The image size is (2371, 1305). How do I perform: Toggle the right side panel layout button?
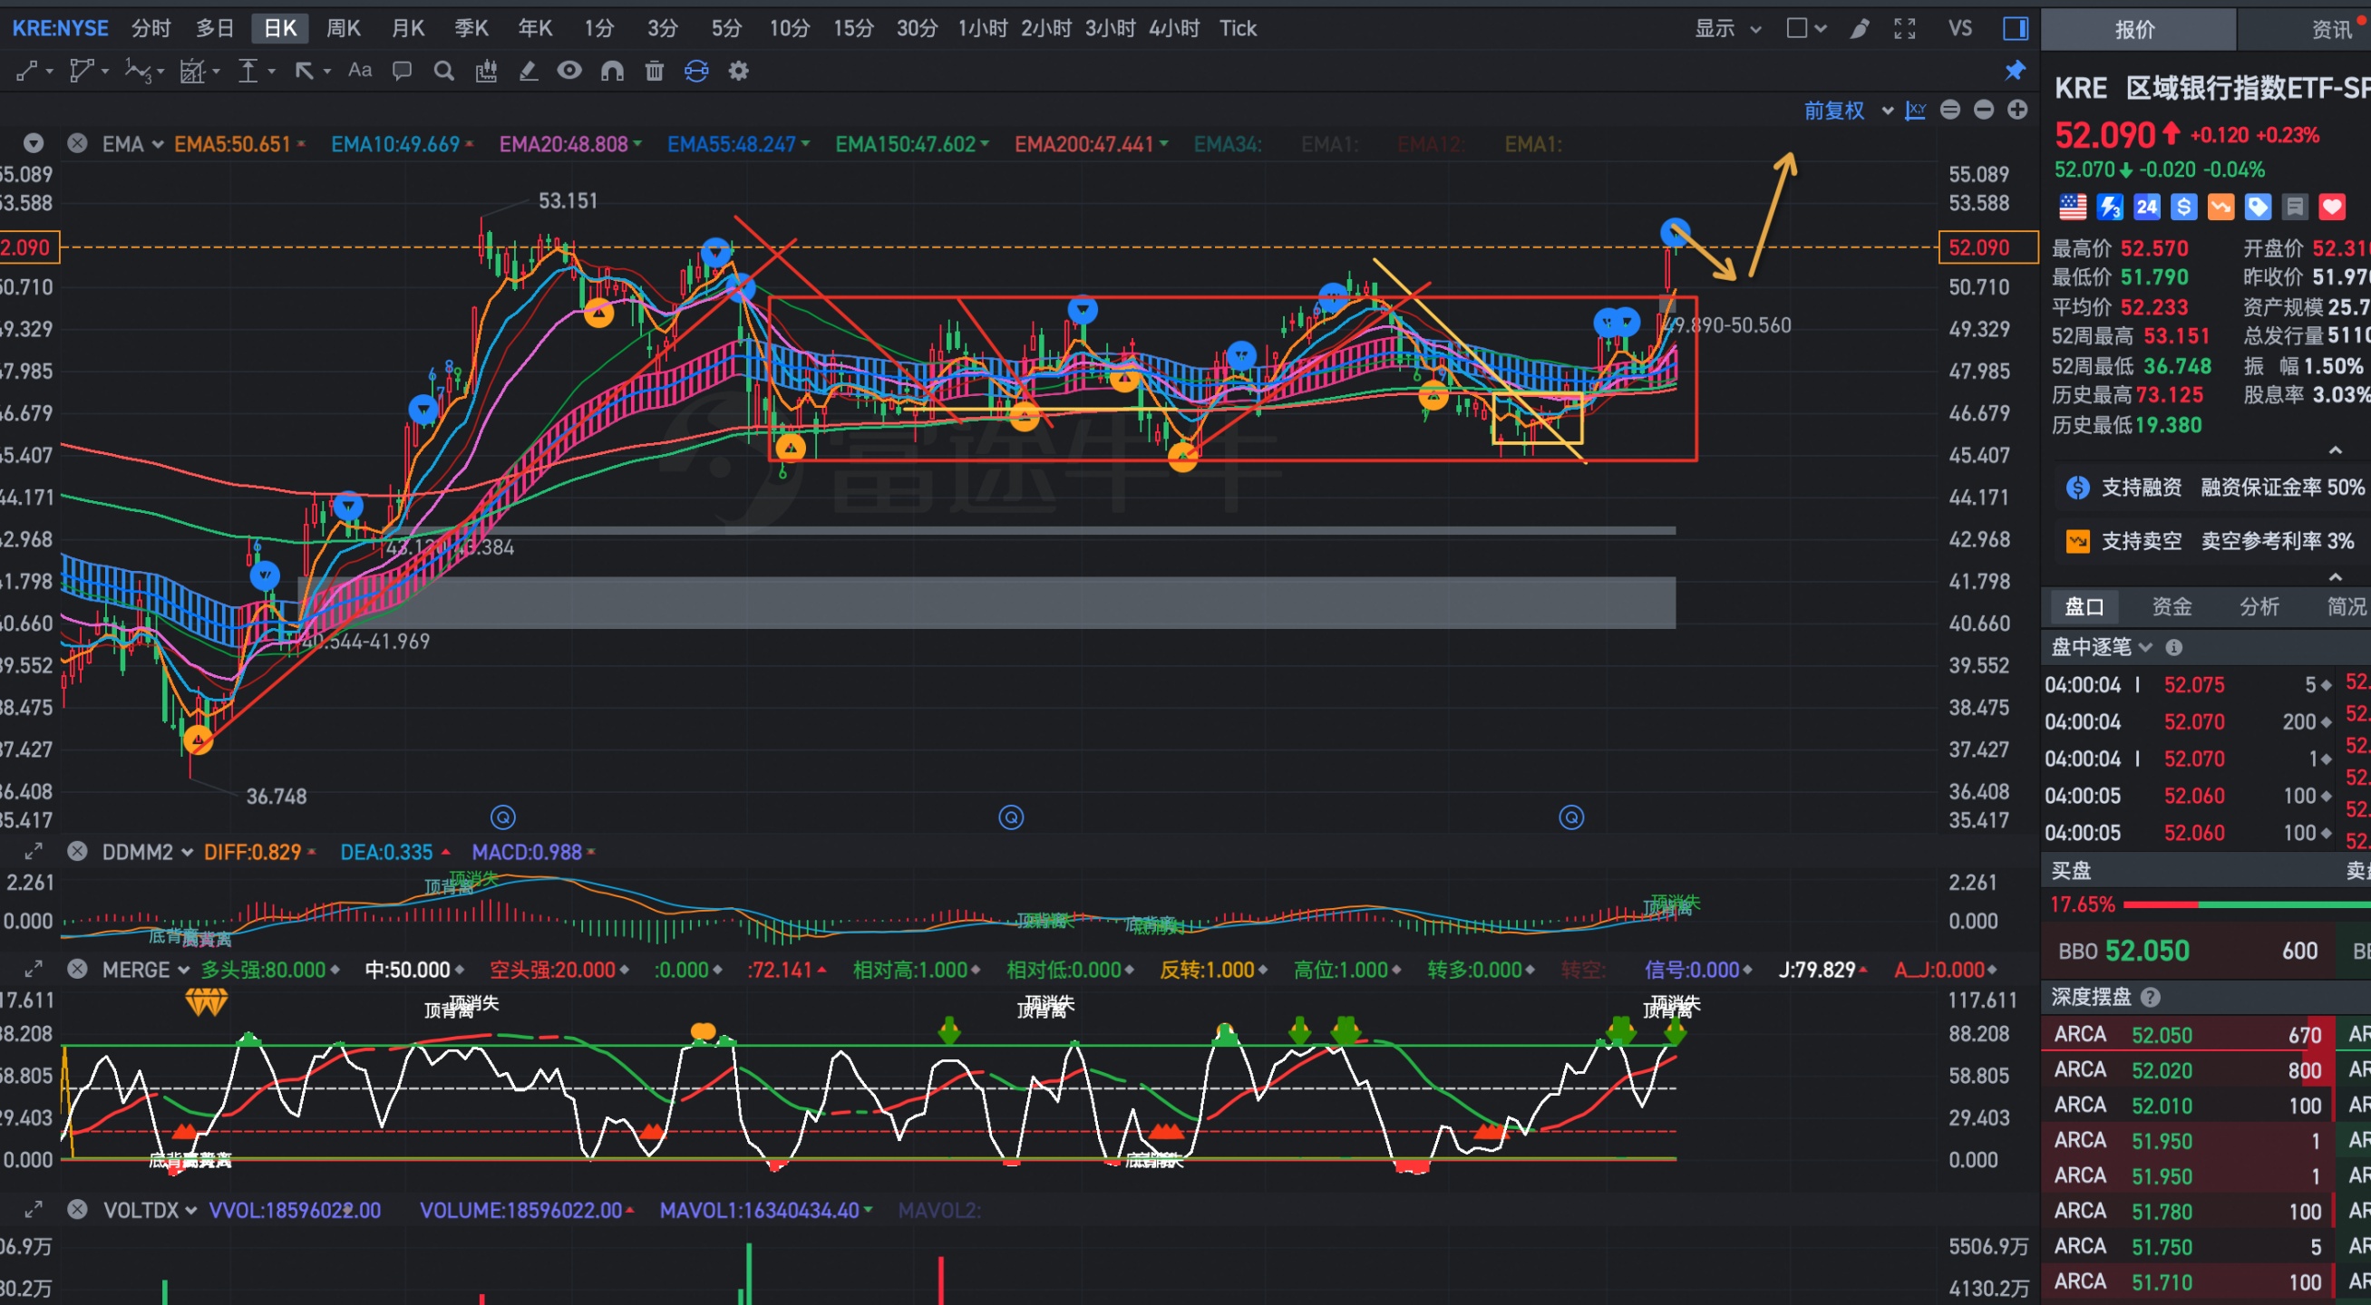coord(2016,28)
